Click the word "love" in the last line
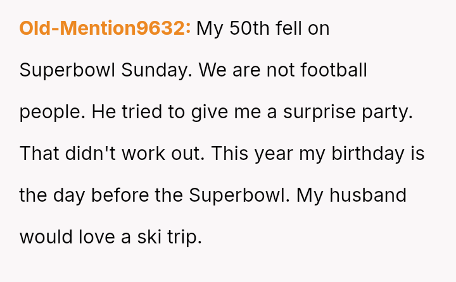Screen dimensions: 456x282 pos(94,237)
